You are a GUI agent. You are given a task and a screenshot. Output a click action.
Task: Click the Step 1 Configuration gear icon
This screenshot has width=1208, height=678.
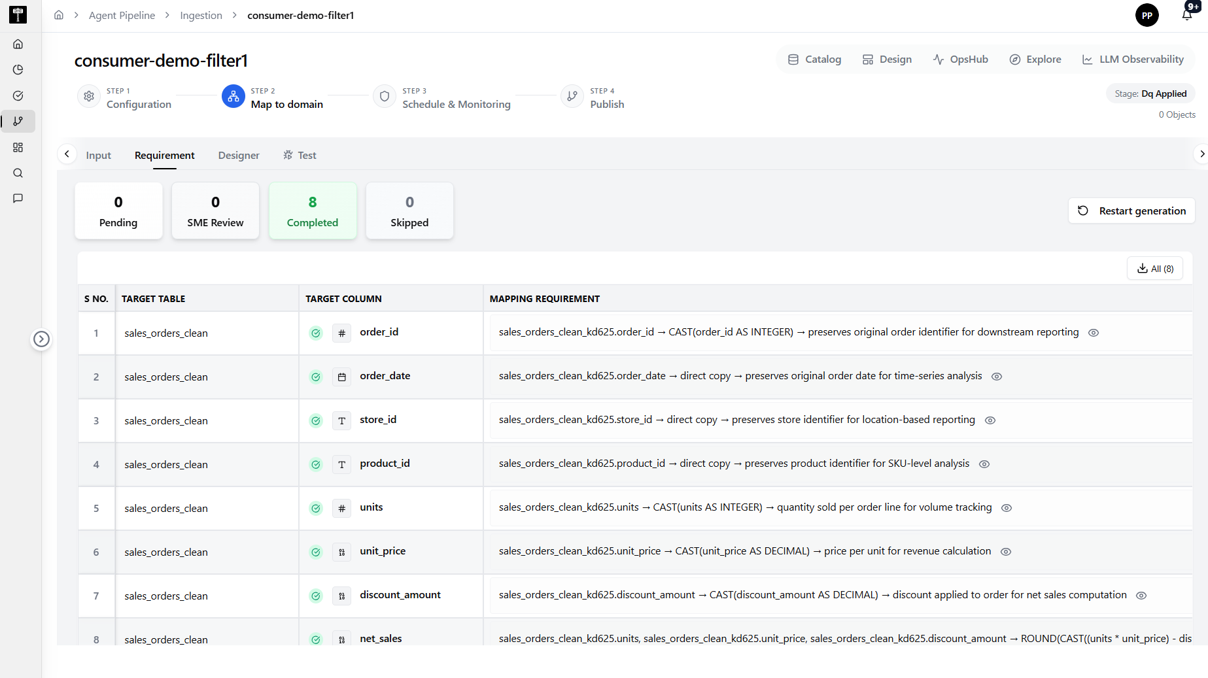[x=89, y=96]
